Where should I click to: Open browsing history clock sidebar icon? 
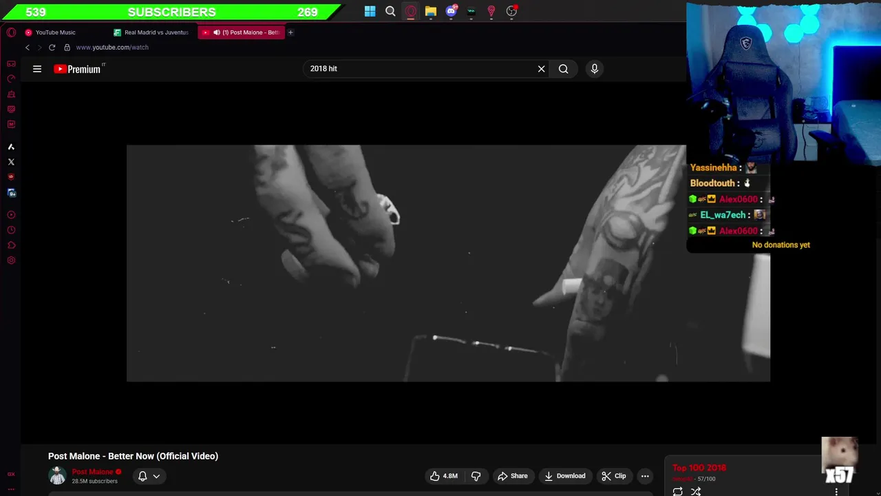(11, 230)
